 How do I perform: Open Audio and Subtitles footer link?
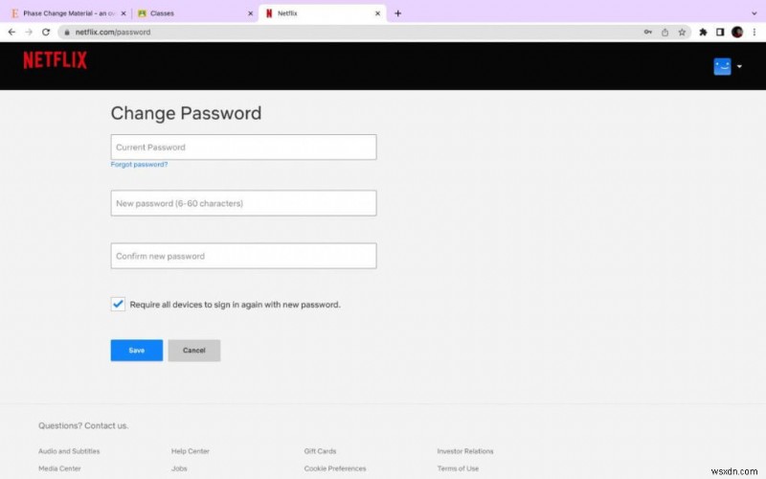(69, 451)
